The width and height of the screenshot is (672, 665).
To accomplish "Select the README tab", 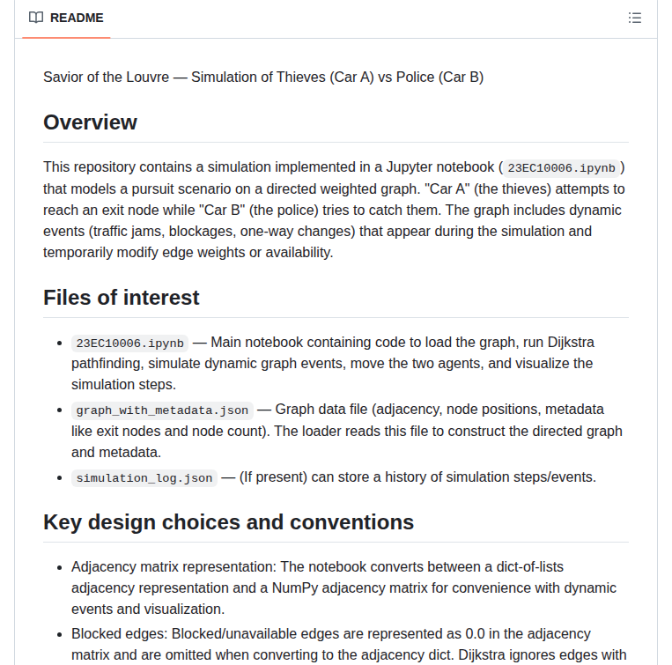I will tap(66, 18).
